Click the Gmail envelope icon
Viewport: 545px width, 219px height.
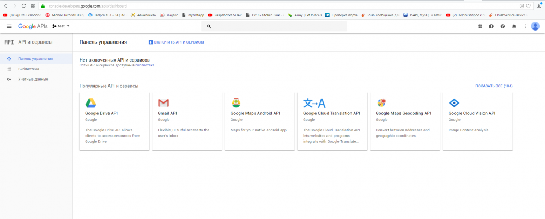(163, 103)
